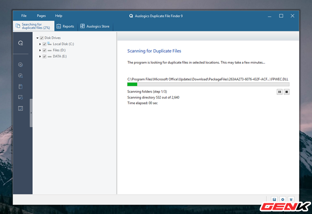Close the Auslogics Duplicate File Finder window

pyautogui.click(x=292, y=16)
